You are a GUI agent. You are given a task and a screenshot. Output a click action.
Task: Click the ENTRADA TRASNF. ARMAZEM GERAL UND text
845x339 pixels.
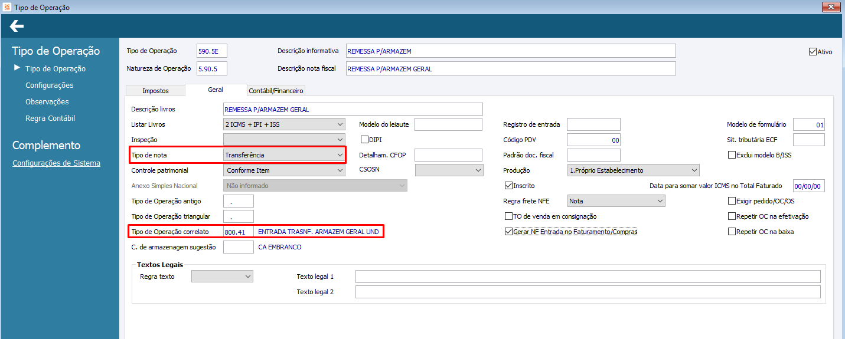point(318,232)
